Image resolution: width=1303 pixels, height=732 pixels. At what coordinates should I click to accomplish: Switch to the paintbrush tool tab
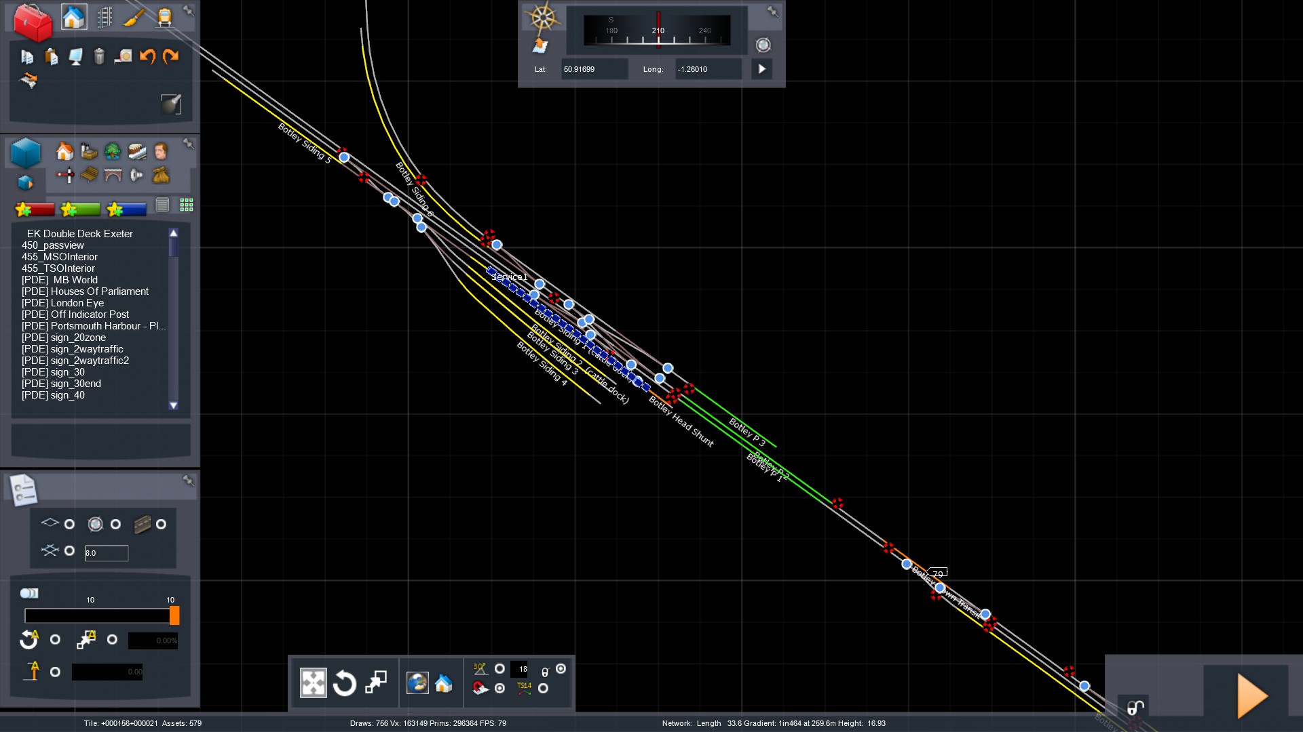134,17
